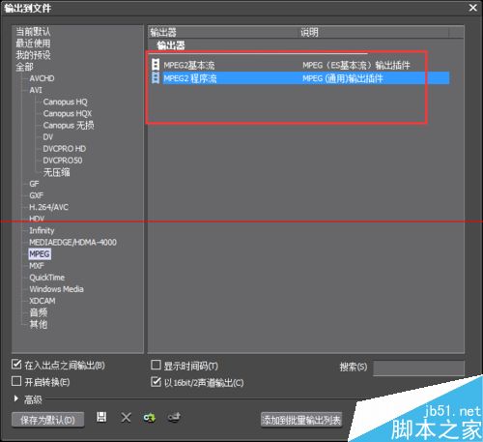Select the 当前默认 category

33,32
